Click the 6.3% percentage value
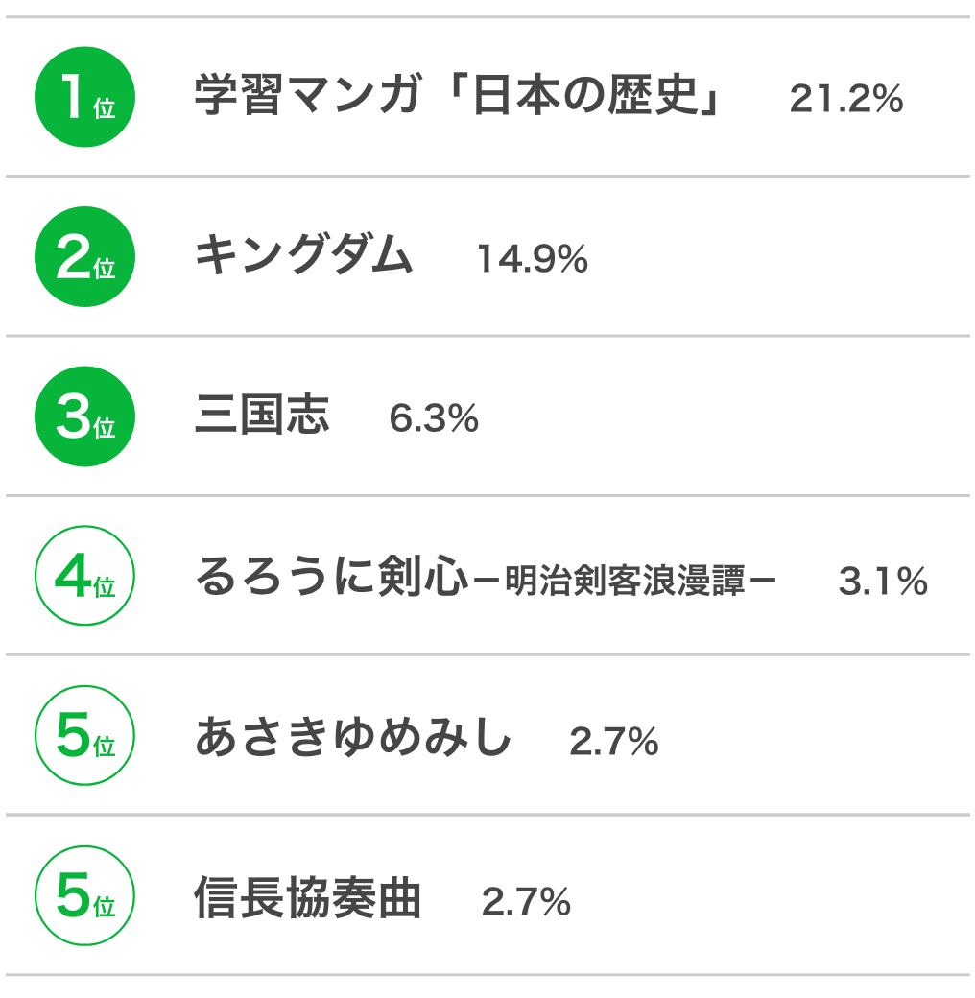This screenshot has height=998, width=975. pos(434,418)
